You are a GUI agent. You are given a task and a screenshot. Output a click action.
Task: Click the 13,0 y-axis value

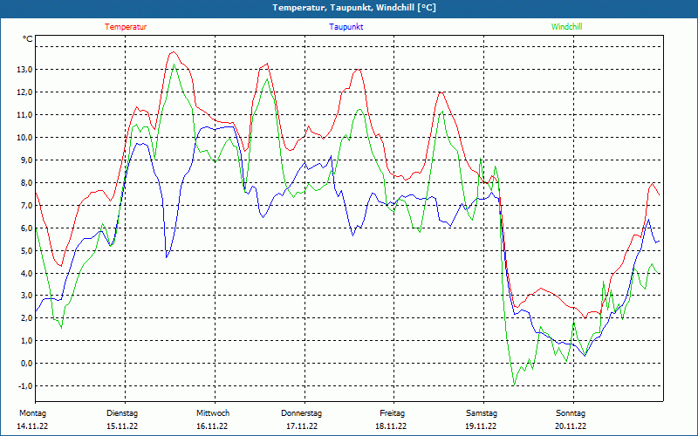coord(25,70)
